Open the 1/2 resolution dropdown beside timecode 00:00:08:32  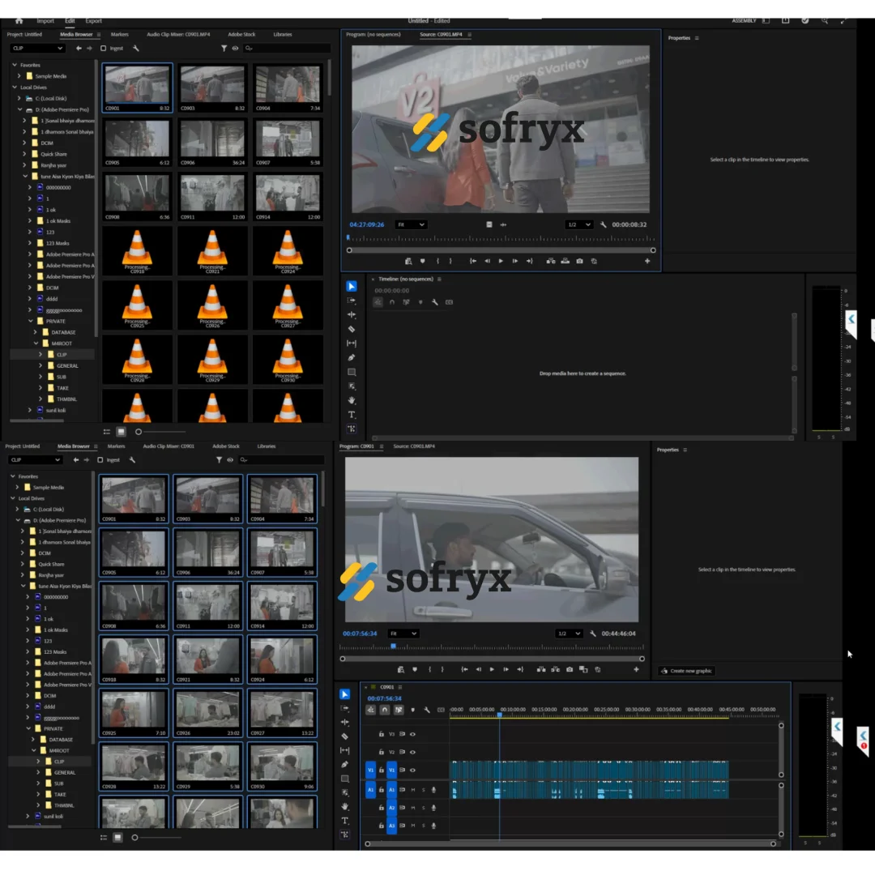(x=578, y=224)
